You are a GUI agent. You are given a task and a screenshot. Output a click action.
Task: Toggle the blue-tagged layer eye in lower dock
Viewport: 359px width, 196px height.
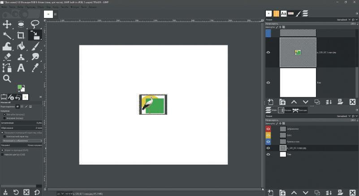click(268, 142)
